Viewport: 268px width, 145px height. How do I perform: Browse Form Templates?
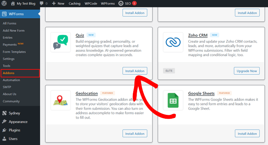14,52
